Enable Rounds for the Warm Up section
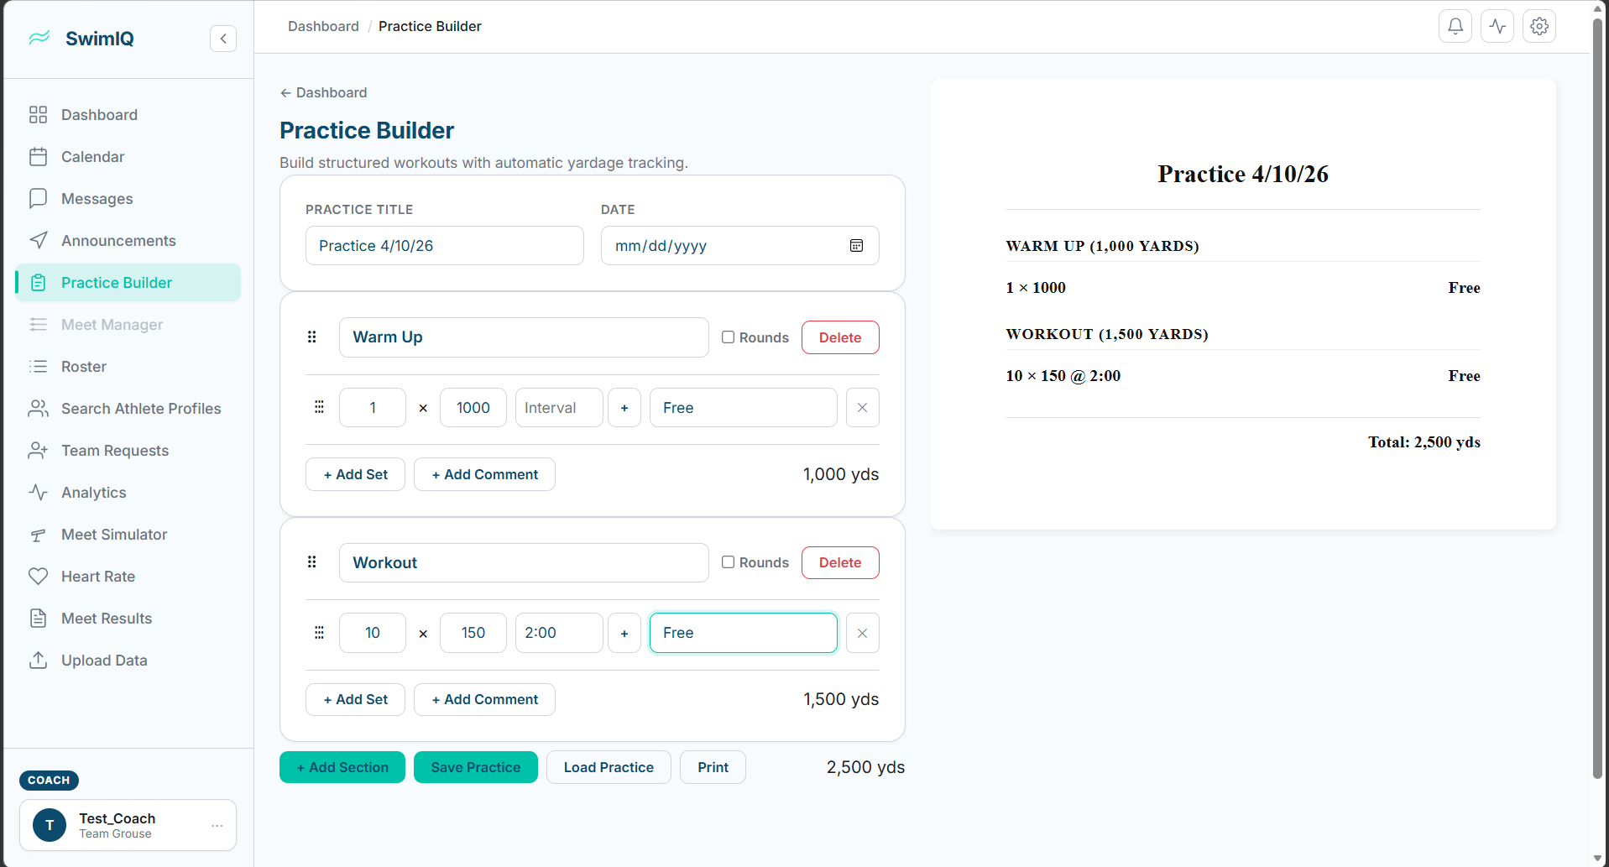 (728, 337)
